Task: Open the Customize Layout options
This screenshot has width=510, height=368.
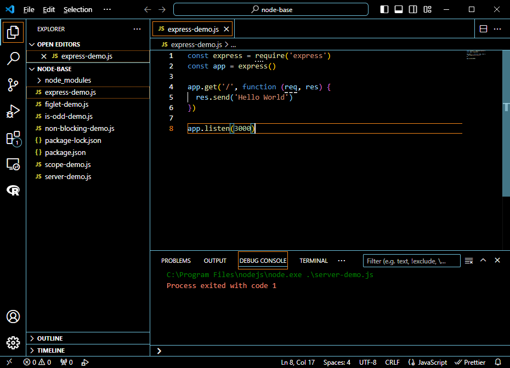Action: (427, 9)
